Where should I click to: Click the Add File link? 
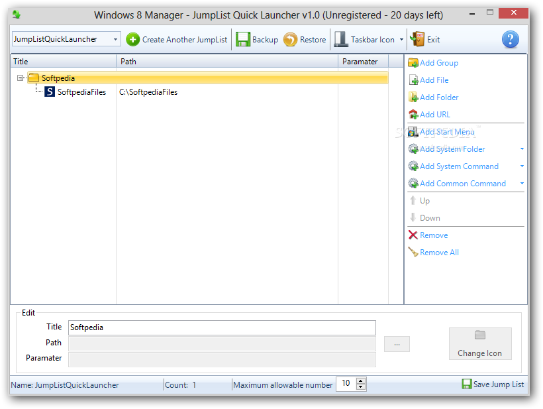pyautogui.click(x=434, y=80)
